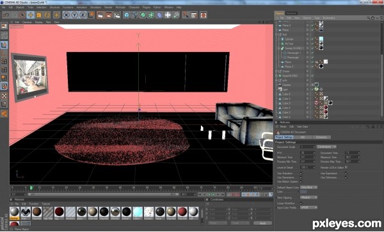Toggle Use Generators checkbox
384x232 pixels.
pyautogui.click(x=301, y=178)
